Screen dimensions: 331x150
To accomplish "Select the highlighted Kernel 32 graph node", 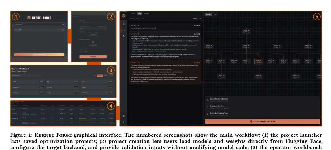I will coord(259,61).
